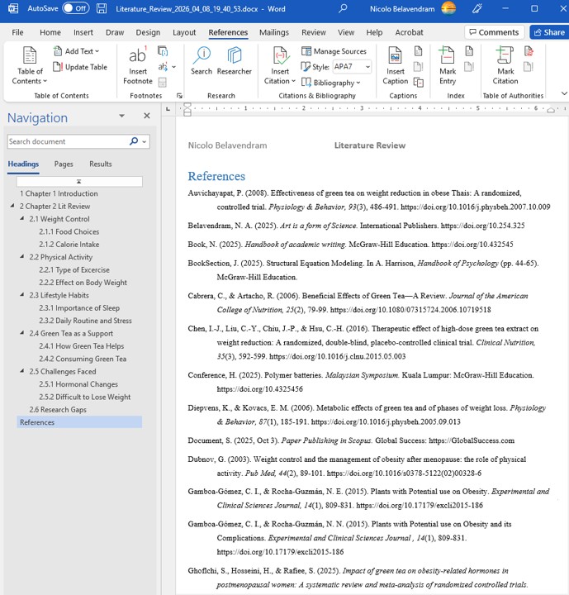Click the ruler tab selector
The width and height of the screenshot is (569, 595).
click(x=168, y=109)
